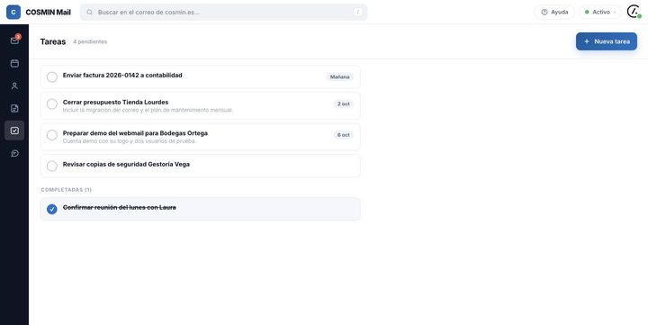
Task: Open the Calendar sidebar icon
Action: tap(14, 63)
